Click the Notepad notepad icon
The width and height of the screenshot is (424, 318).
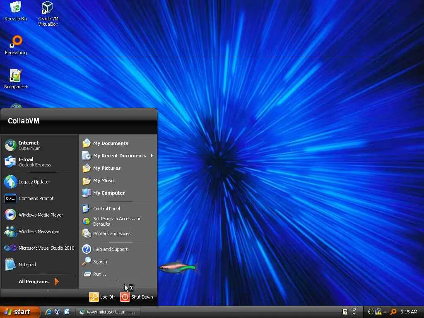pyautogui.click(x=10, y=265)
